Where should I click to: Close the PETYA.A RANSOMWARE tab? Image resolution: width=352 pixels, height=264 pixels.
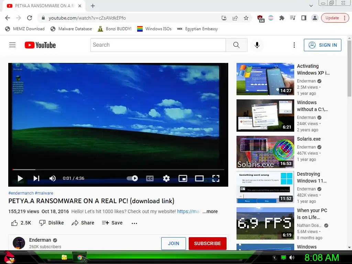(x=80, y=6)
